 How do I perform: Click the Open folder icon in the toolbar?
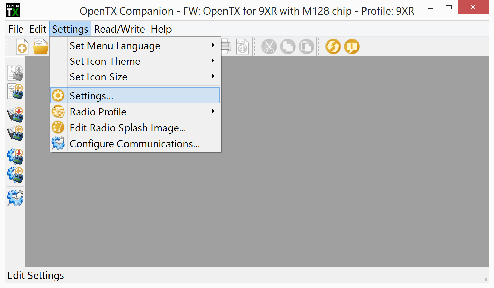(41, 46)
